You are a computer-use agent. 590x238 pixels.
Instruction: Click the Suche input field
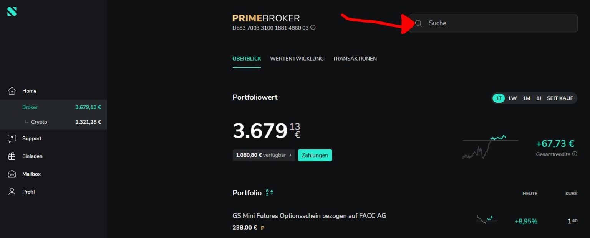493,23
